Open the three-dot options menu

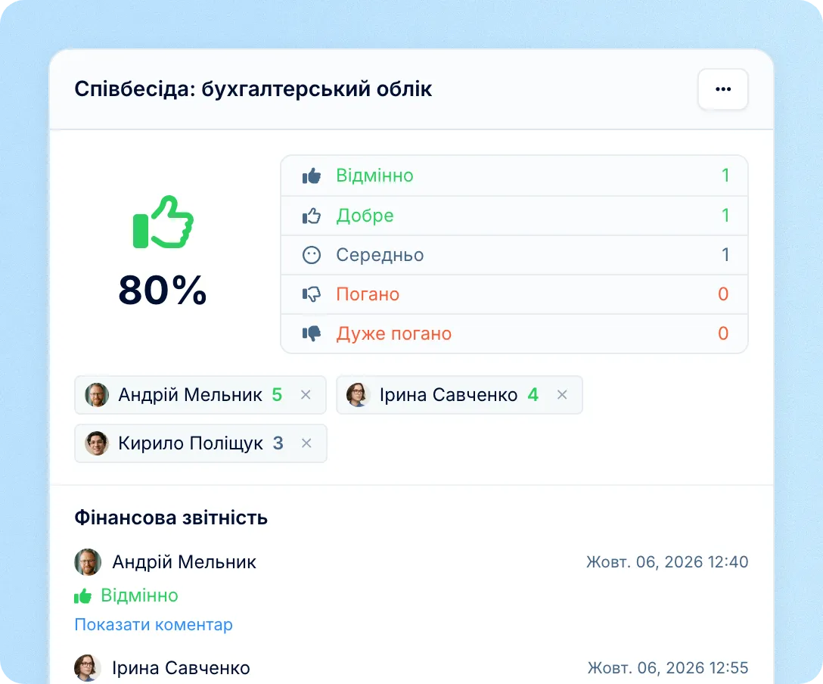[722, 89]
